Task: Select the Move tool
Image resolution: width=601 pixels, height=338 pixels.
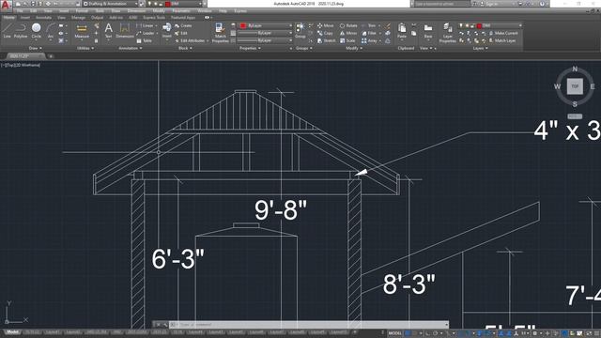Action: click(326, 25)
